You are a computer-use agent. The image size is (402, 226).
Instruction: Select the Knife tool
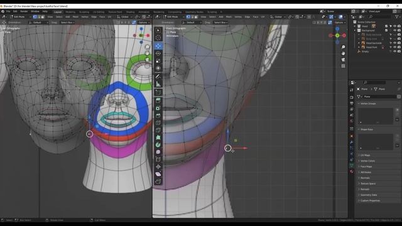pyautogui.click(x=158, y=130)
